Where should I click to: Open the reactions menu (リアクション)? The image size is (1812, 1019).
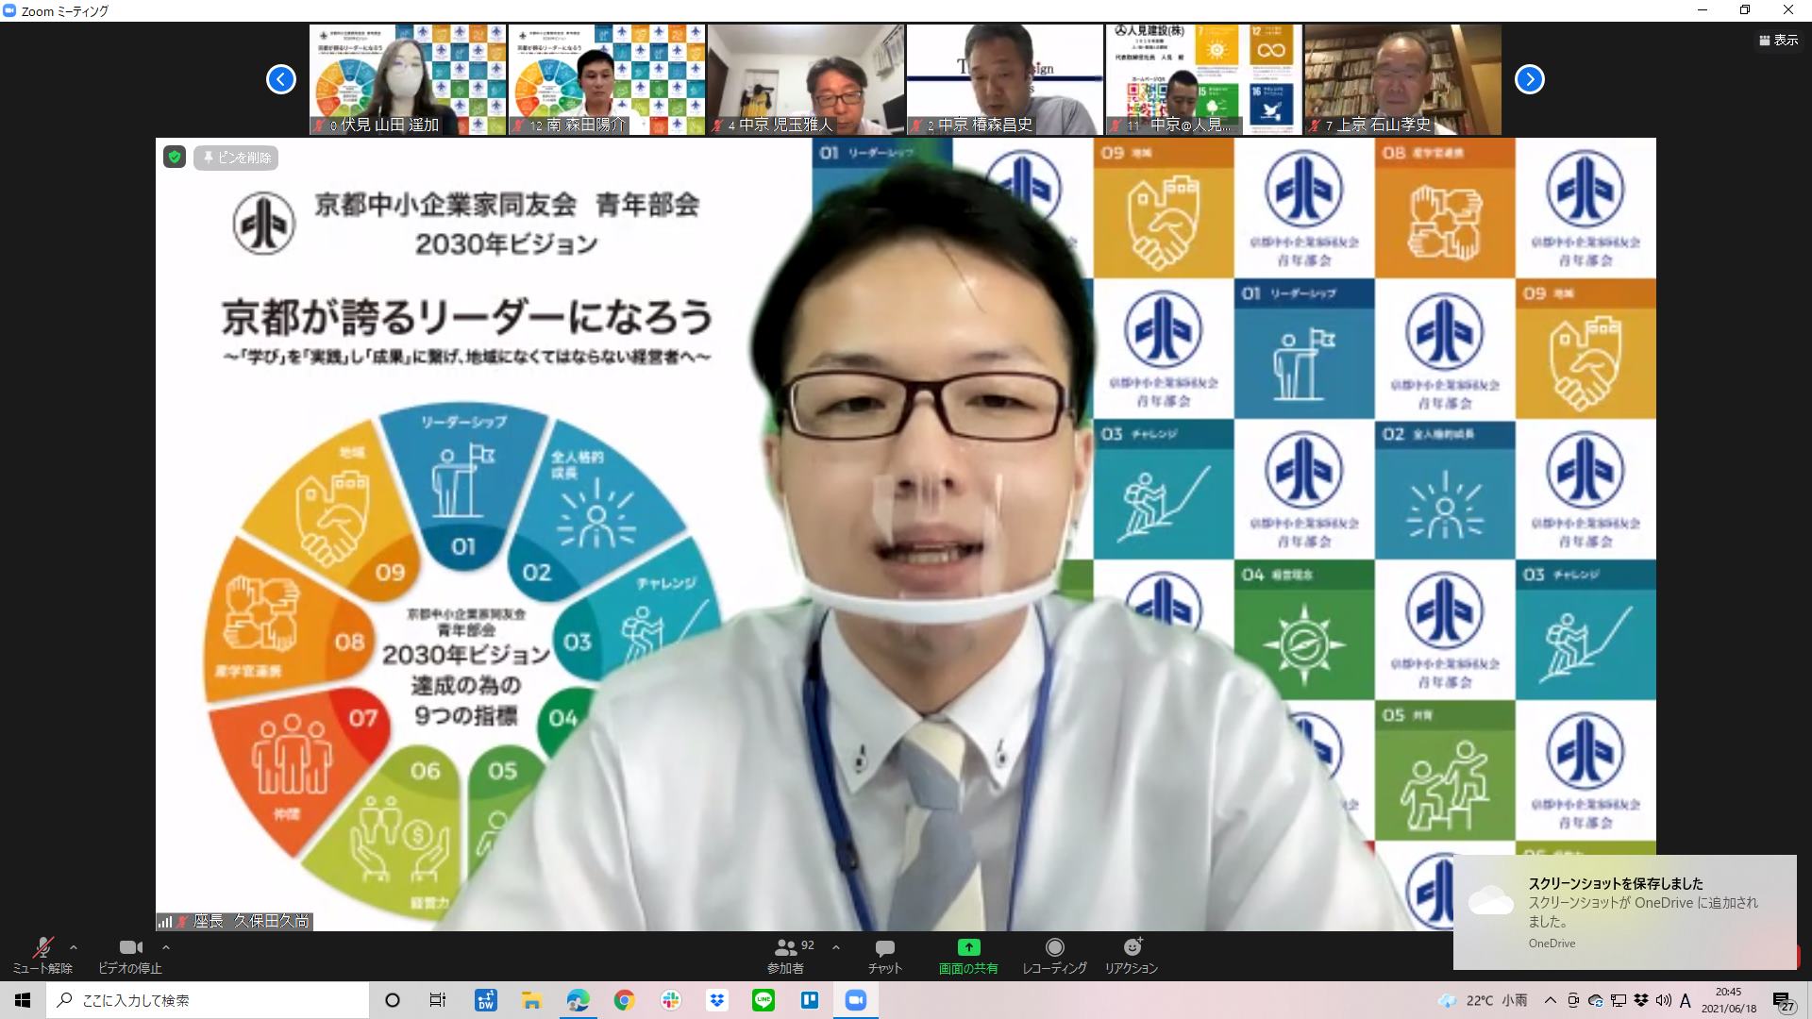(1132, 955)
